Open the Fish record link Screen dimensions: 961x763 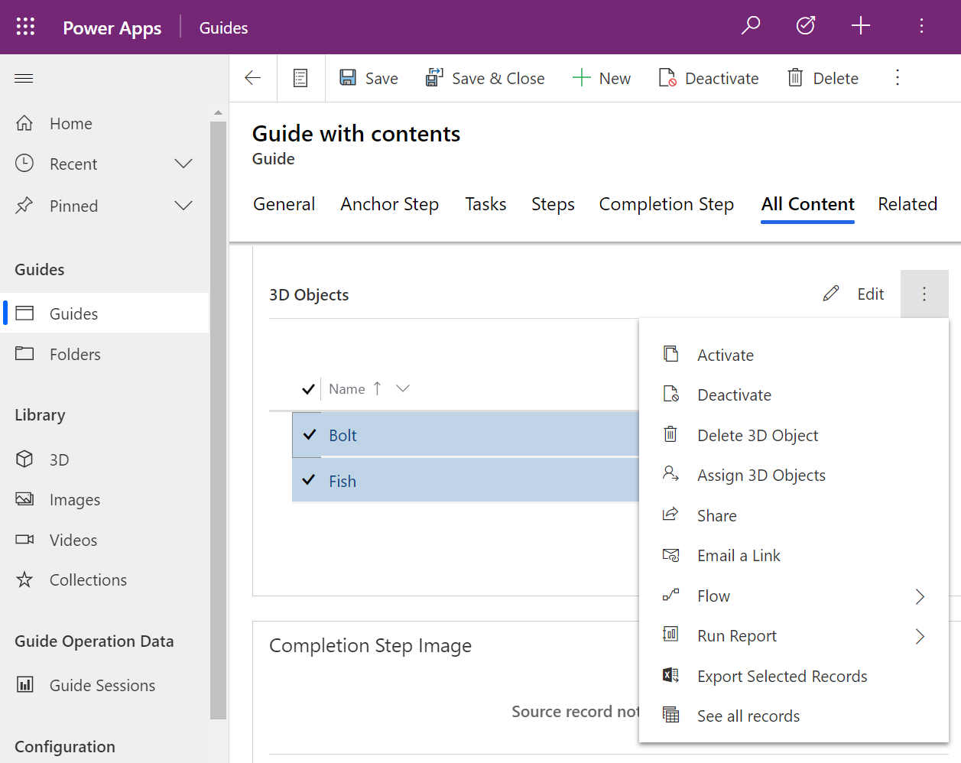coord(343,481)
